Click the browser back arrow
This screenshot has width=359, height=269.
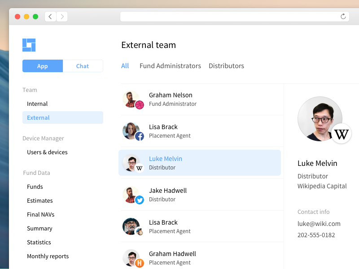tap(50, 17)
